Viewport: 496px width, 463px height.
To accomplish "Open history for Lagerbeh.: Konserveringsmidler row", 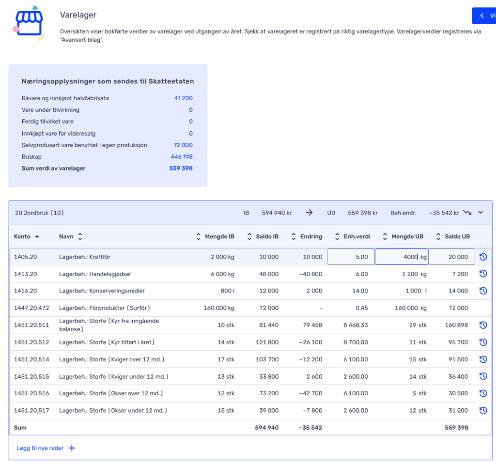I will pos(483,291).
